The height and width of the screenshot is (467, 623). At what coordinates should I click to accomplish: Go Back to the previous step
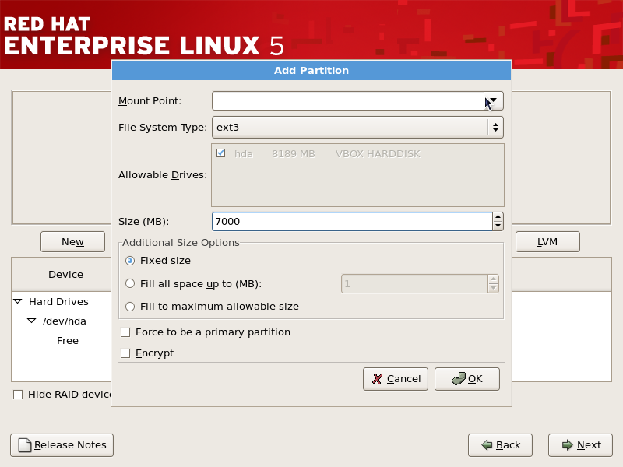(500, 444)
